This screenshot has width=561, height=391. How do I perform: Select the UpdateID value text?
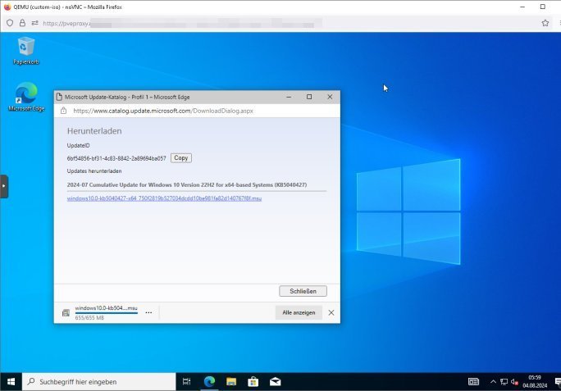click(116, 158)
